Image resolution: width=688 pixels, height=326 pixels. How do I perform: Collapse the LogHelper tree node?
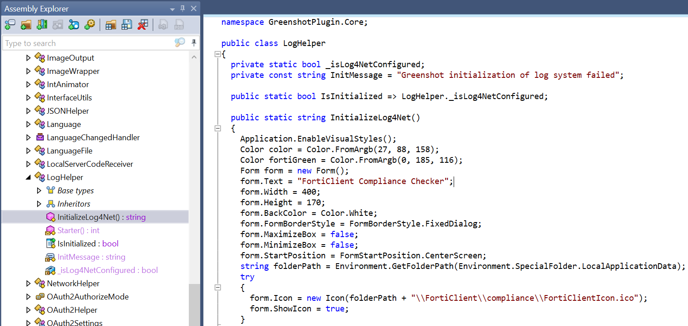click(x=28, y=177)
